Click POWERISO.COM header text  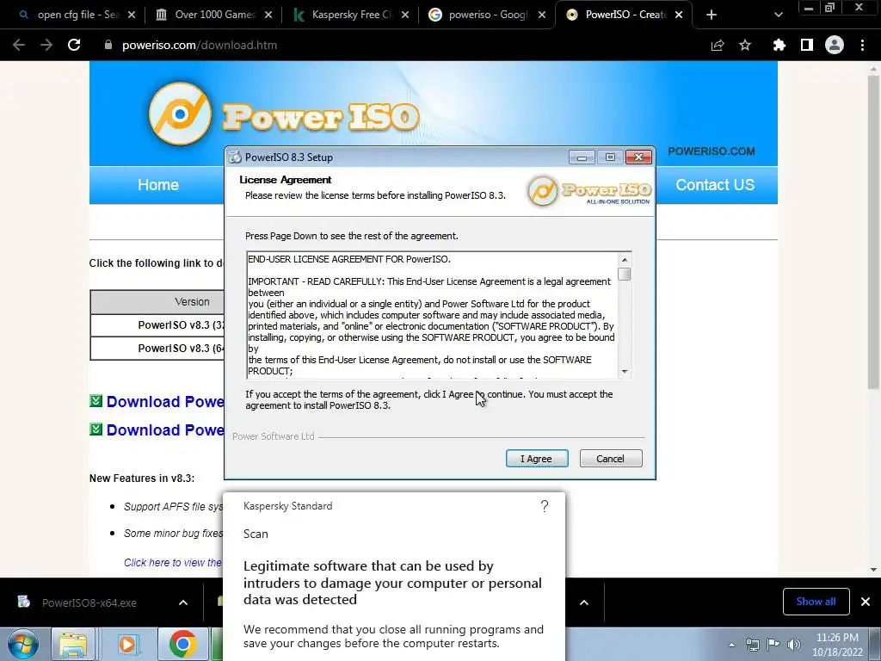[712, 151]
